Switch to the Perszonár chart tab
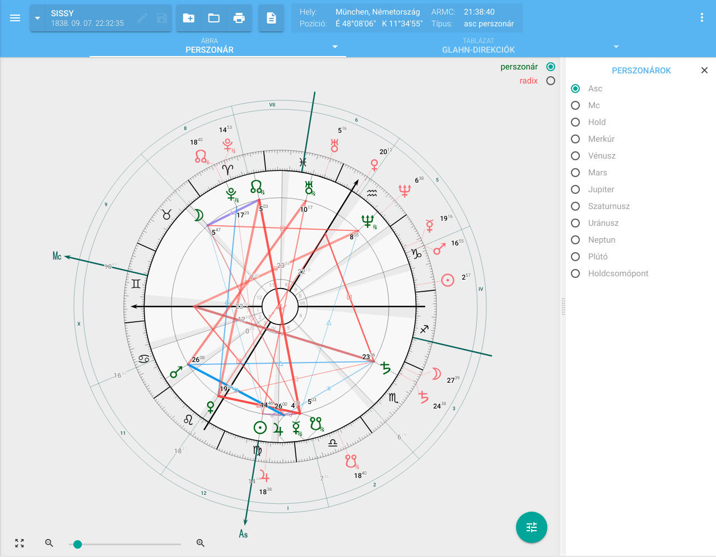The height and width of the screenshot is (557, 716). (x=210, y=46)
